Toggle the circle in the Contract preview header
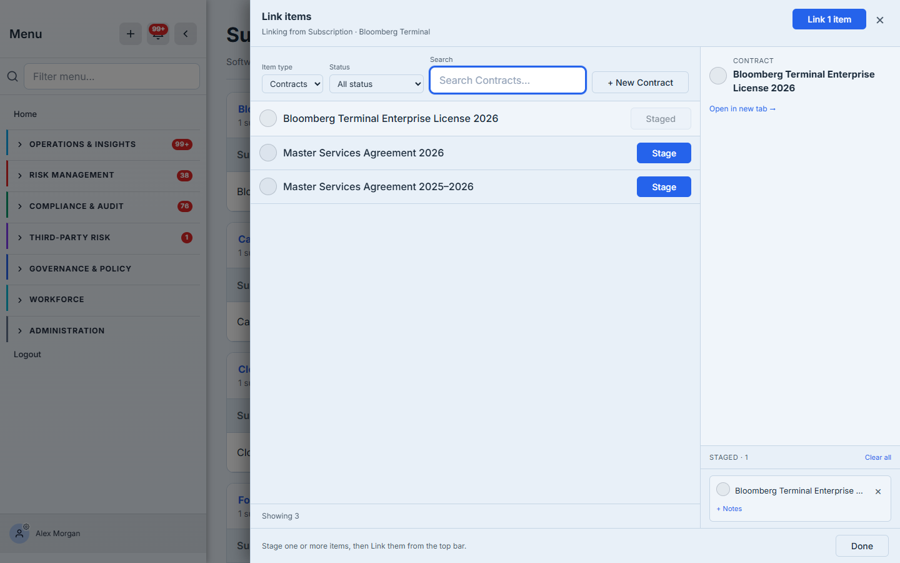Image resolution: width=900 pixels, height=563 pixels. [718, 76]
